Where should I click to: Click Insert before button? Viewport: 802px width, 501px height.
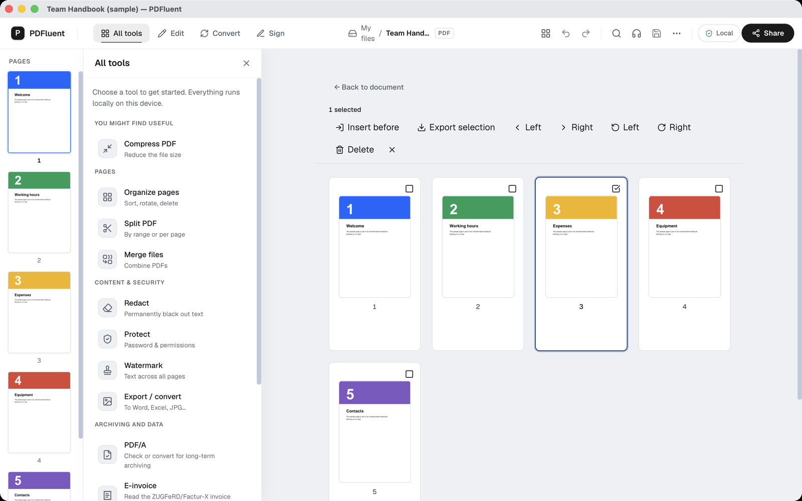[x=367, y=127]
